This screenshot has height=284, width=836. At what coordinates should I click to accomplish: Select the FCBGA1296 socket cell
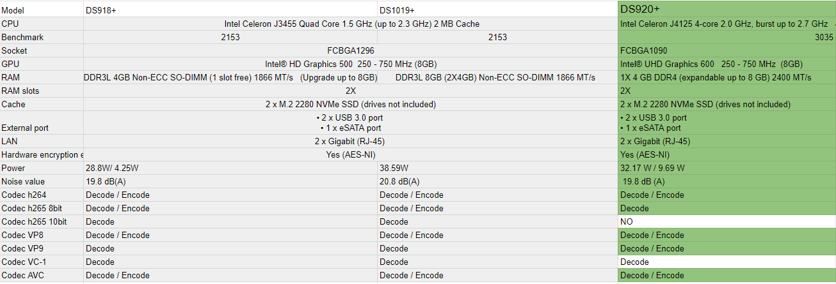(x=351, y=50)
